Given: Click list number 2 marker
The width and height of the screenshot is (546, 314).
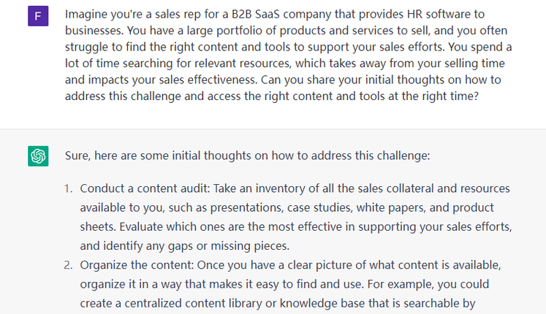Looking at the screenshot, I should [x=67, y=264].
